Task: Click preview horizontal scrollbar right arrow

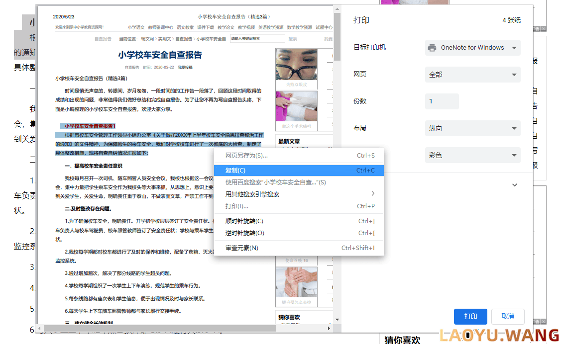Action: click(329, 328)
